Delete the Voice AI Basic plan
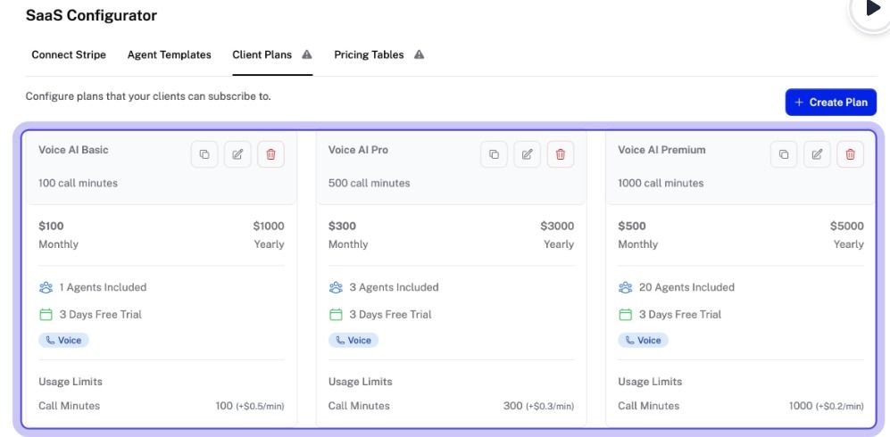890x437 pixels. 270,154
